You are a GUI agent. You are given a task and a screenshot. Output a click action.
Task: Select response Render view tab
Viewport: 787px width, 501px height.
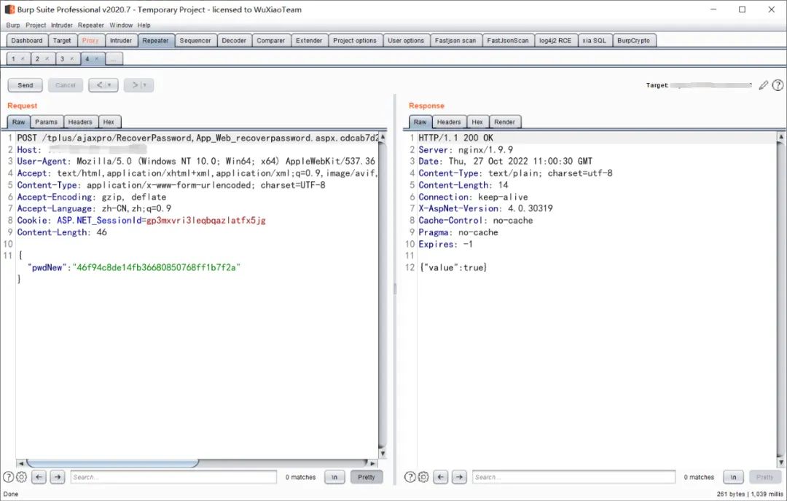coord(504,122)
